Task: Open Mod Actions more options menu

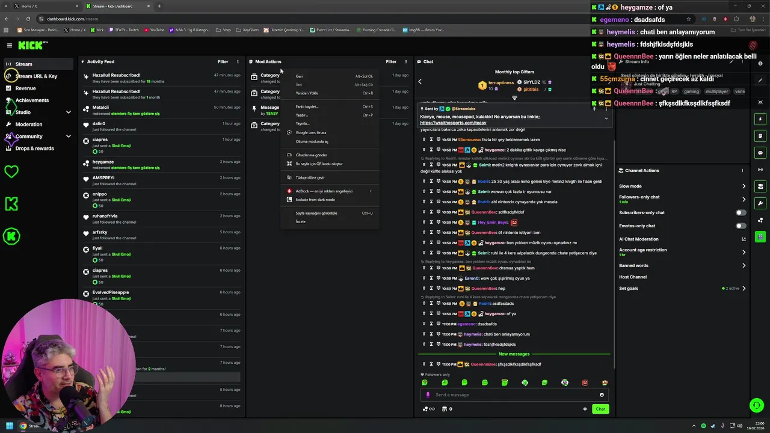Action: pyautogui.click(x=406, y=61)
